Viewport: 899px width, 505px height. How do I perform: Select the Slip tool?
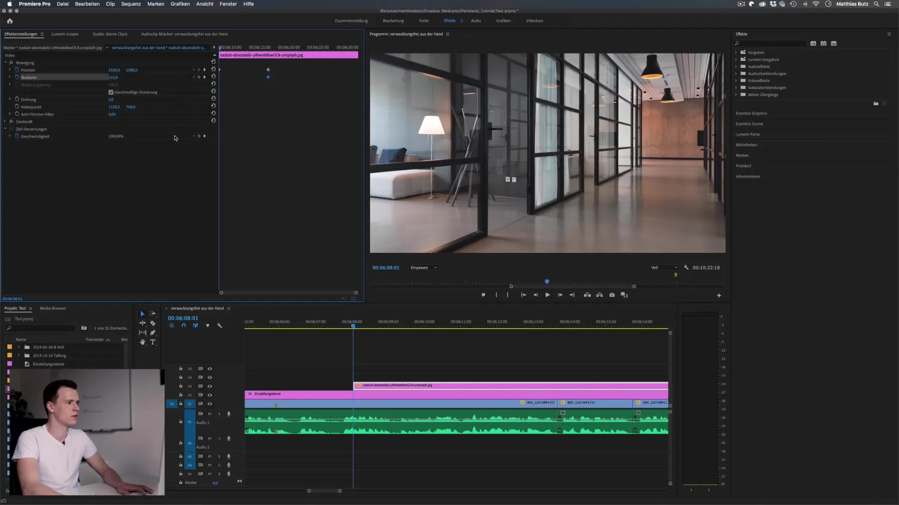pos(142,332)
